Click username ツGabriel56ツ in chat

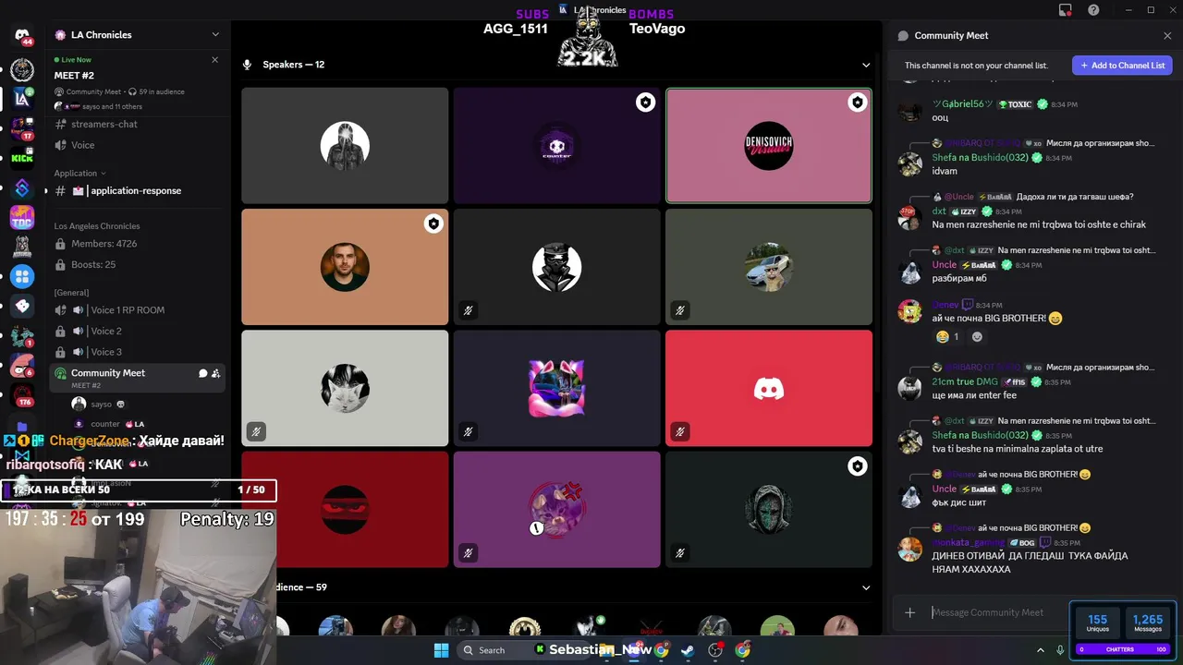pos(963,104)
